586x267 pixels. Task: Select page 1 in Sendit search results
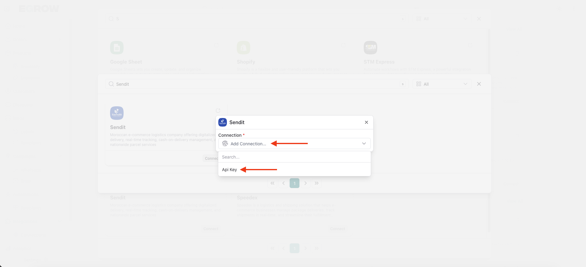(295, 183)
